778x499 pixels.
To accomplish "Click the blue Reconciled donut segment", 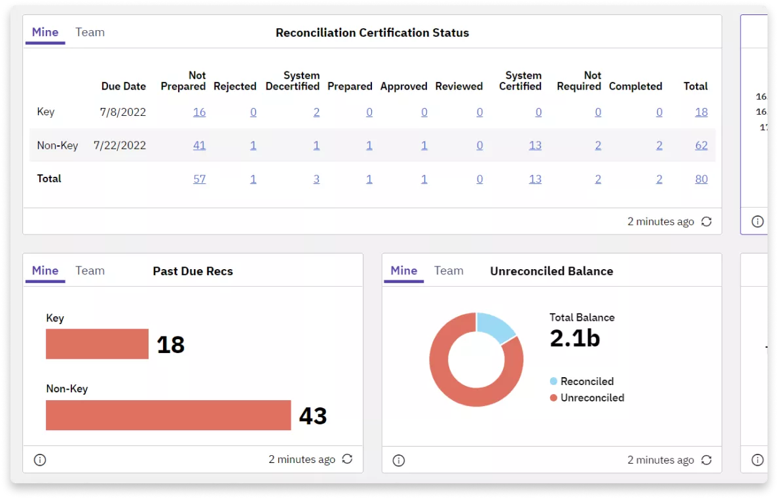I will pos(495,327).
